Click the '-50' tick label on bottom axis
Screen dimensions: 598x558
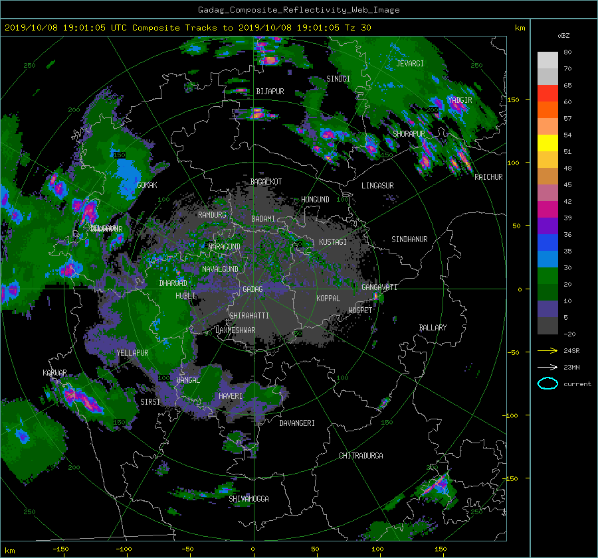click(187, 549)
